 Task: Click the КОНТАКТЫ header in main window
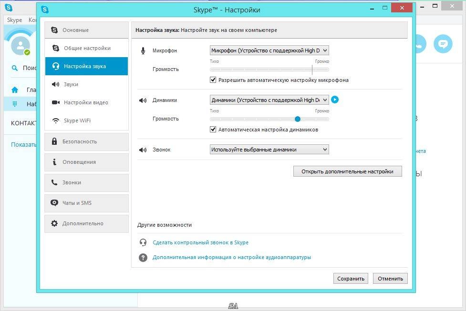pos(23,123)
